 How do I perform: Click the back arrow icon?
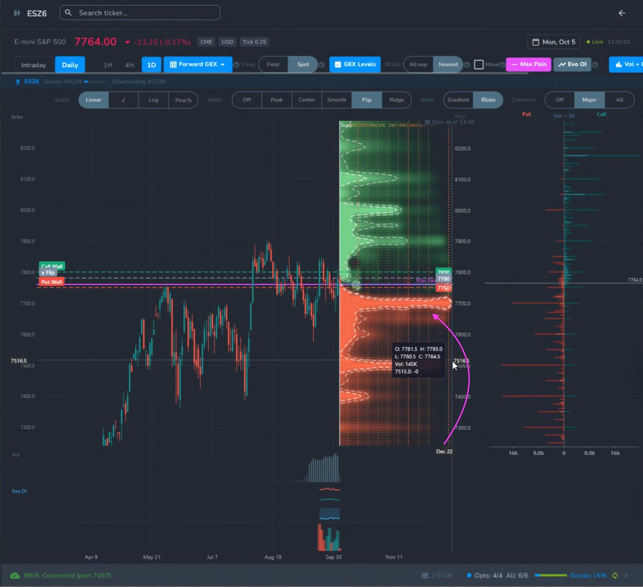tap(622, 13)
